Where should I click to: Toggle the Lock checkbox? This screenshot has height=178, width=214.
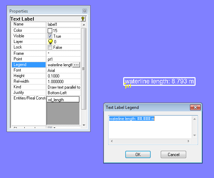tap(50, 47)
